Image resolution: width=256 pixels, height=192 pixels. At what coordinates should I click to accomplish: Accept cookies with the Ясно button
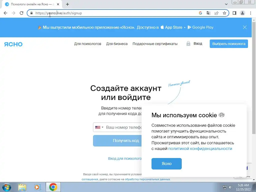166,163
